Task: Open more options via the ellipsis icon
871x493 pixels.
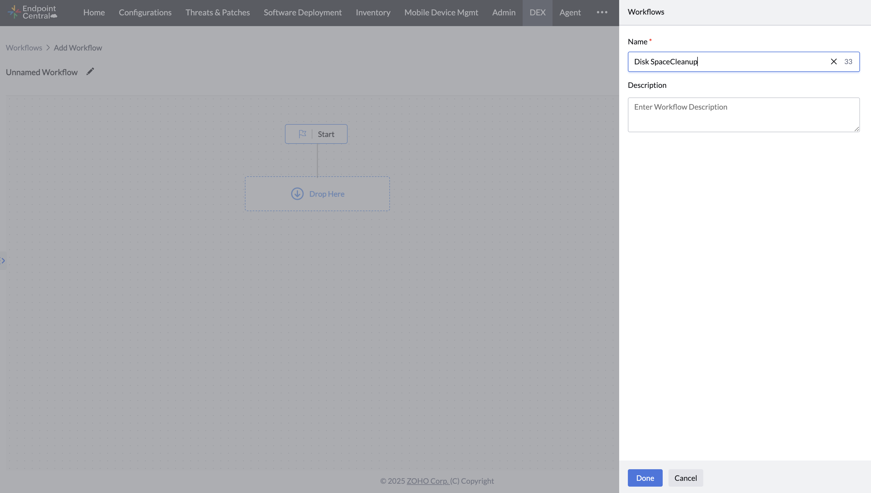Action: click(602, 12)
